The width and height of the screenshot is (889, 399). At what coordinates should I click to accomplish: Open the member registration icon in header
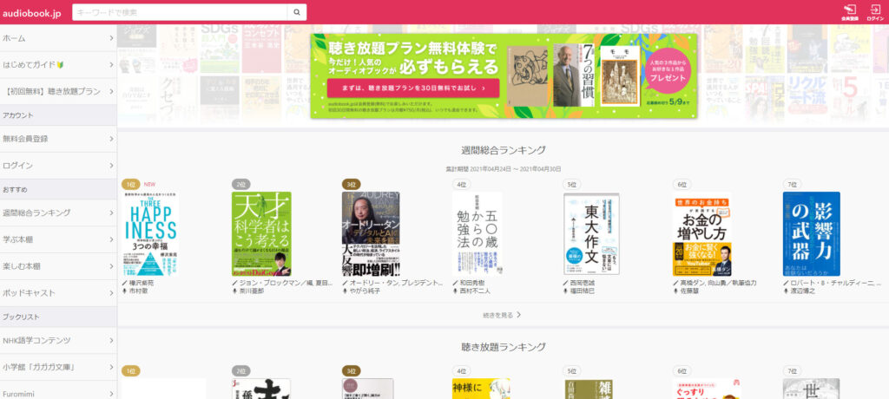tap(849, 12)
